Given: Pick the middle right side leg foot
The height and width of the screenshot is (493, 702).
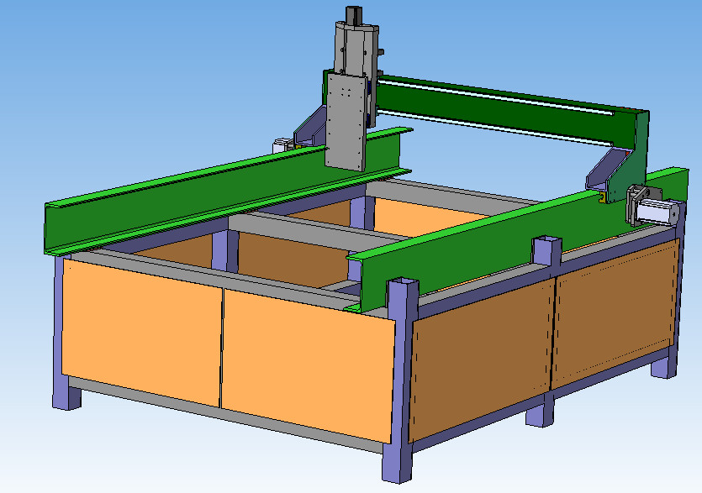Looking at the screenshot, I should (x=540, y=410).
